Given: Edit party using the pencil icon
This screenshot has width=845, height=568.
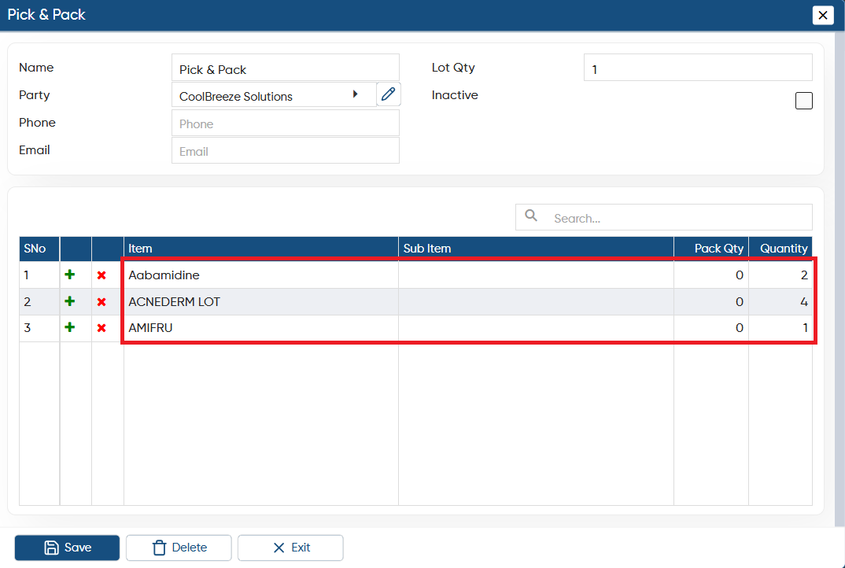Looking at the screenshot, I should point(389,94).
